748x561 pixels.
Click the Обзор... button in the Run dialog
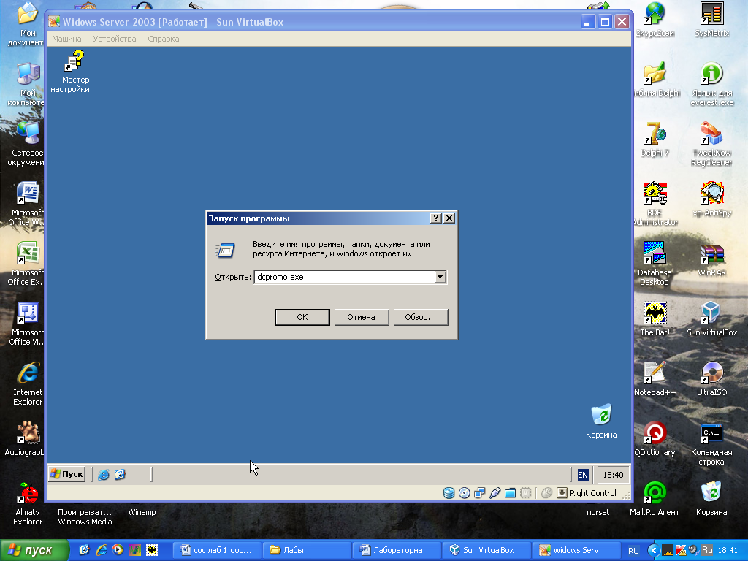coord(420,317)
